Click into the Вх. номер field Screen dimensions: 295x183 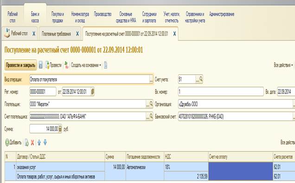click(x=221, y=92)
